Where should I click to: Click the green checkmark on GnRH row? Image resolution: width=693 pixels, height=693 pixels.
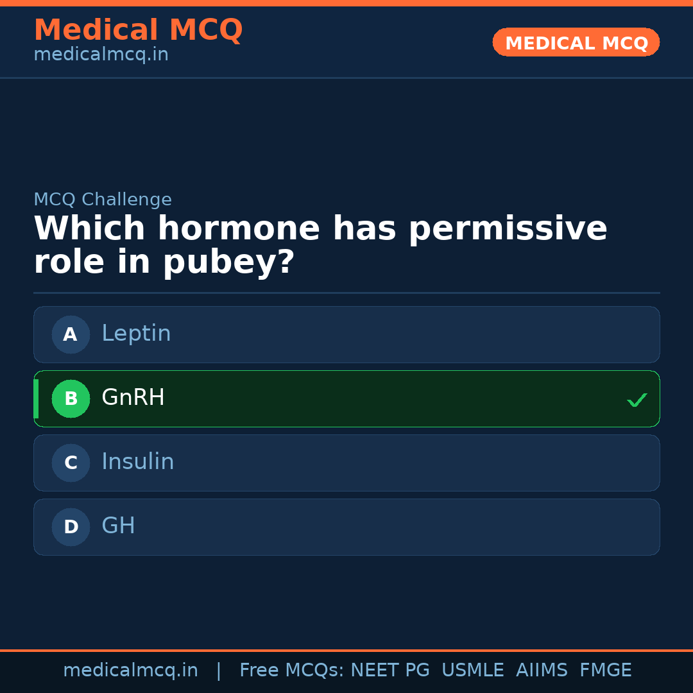click(x=637, y=400)
